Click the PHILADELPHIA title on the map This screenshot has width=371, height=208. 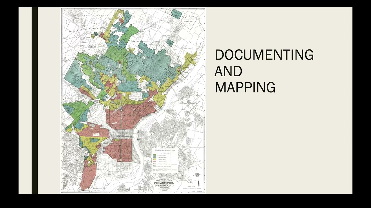pos(164,183)
